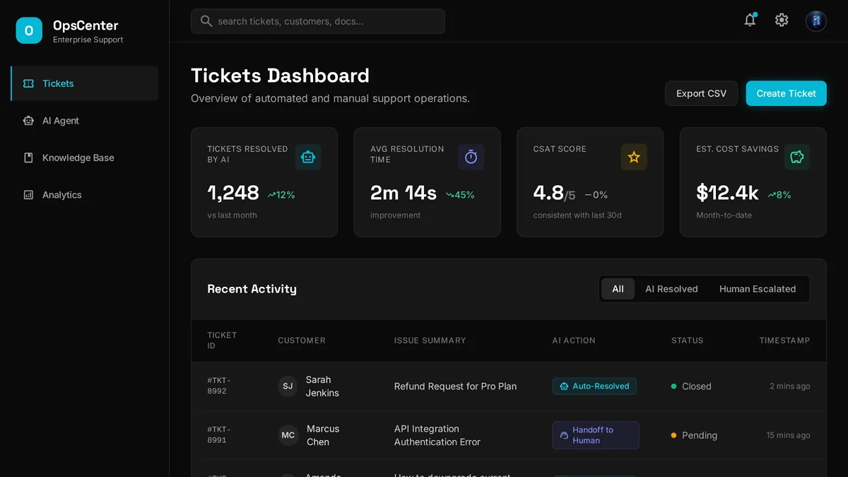Click robot icon on Tickets Resolved card

coord(308,157)
